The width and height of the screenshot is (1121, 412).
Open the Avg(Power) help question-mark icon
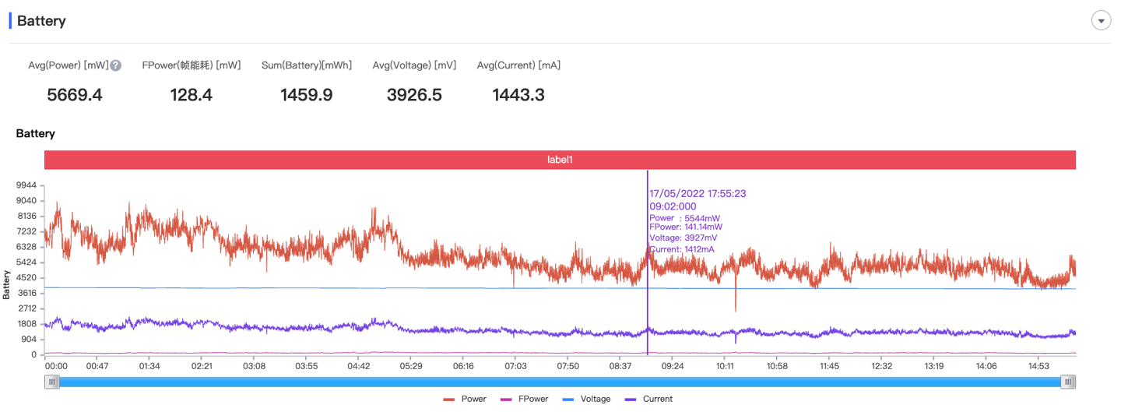pyautogui.click(x=115, y=65)
